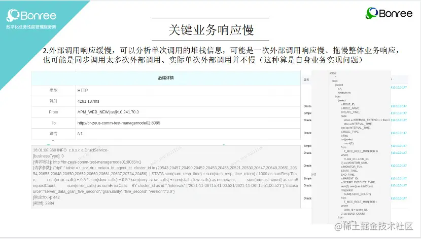Click the a.ROLE_NAME line in SQL popup

(350, 108)
